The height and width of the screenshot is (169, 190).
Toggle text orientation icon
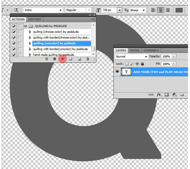tap(16, 10)
